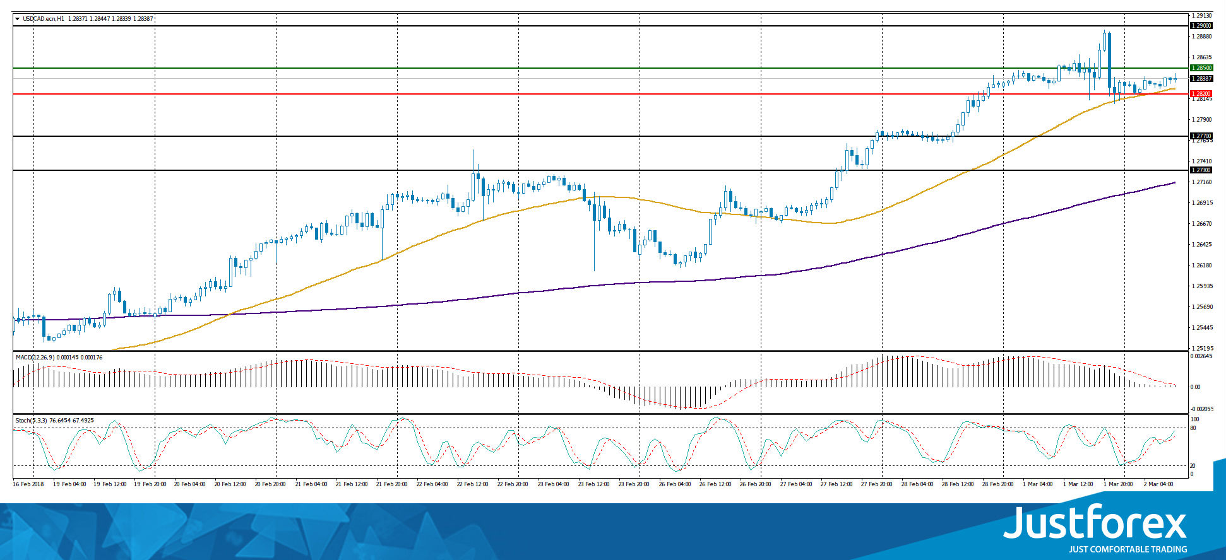Select the 1.27300 support level price tag
The width and height of the screenshot is (1226, 560).
point(1201,170)
